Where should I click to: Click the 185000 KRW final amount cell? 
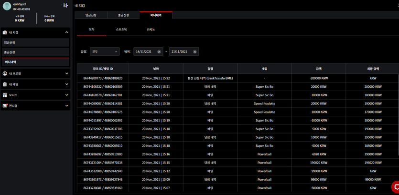coord(373,146)
